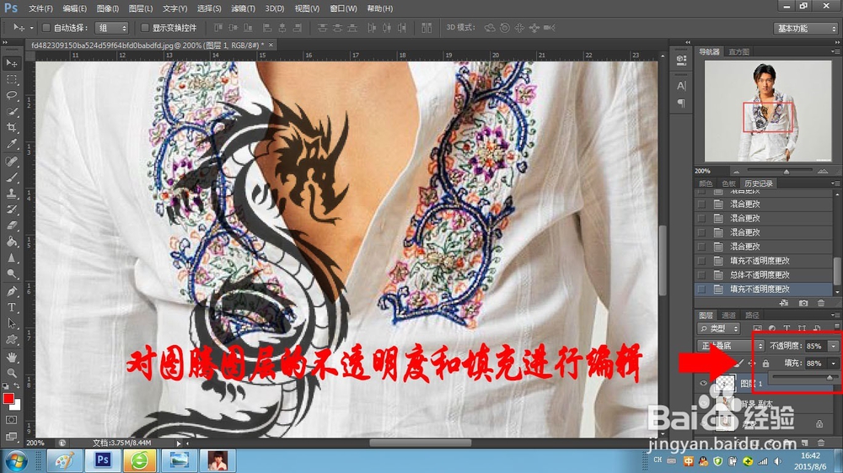This screenshot has height=473, width=843.
Task: Open 不透明度 slider dropdown arrow
Action: (834, 346)
